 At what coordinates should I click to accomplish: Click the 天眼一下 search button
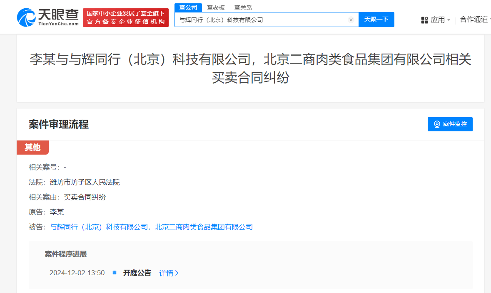point(376,20)
